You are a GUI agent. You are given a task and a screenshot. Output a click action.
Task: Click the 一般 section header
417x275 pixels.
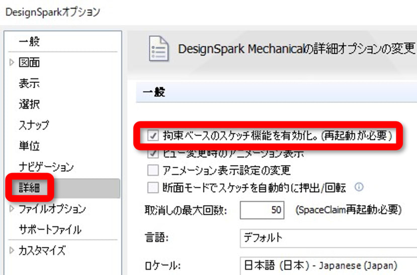pyautogui.click(x=276, y=92)
